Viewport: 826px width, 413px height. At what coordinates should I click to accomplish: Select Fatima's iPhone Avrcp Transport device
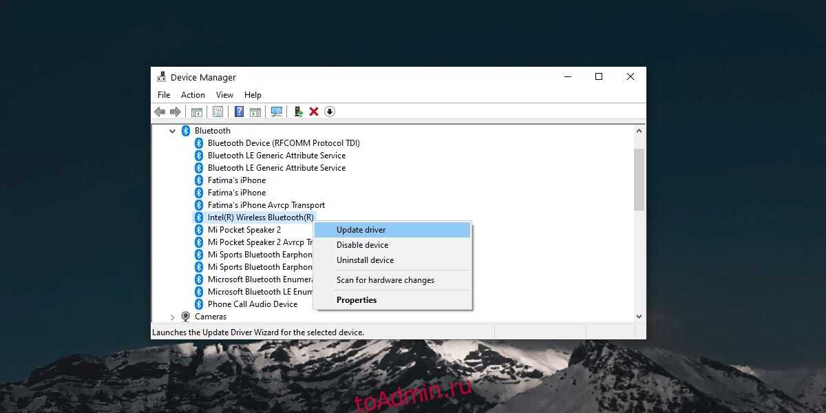[266, 205]
